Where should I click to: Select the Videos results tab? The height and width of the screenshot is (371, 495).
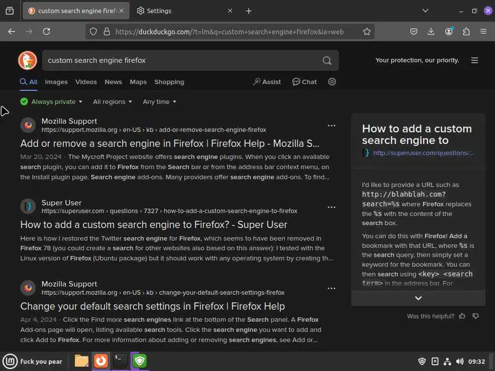pos(86,82)
